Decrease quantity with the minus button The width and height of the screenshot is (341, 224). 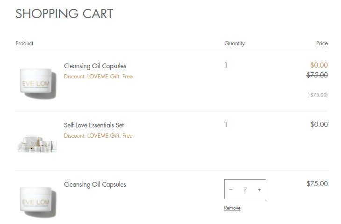click(231, 189)
